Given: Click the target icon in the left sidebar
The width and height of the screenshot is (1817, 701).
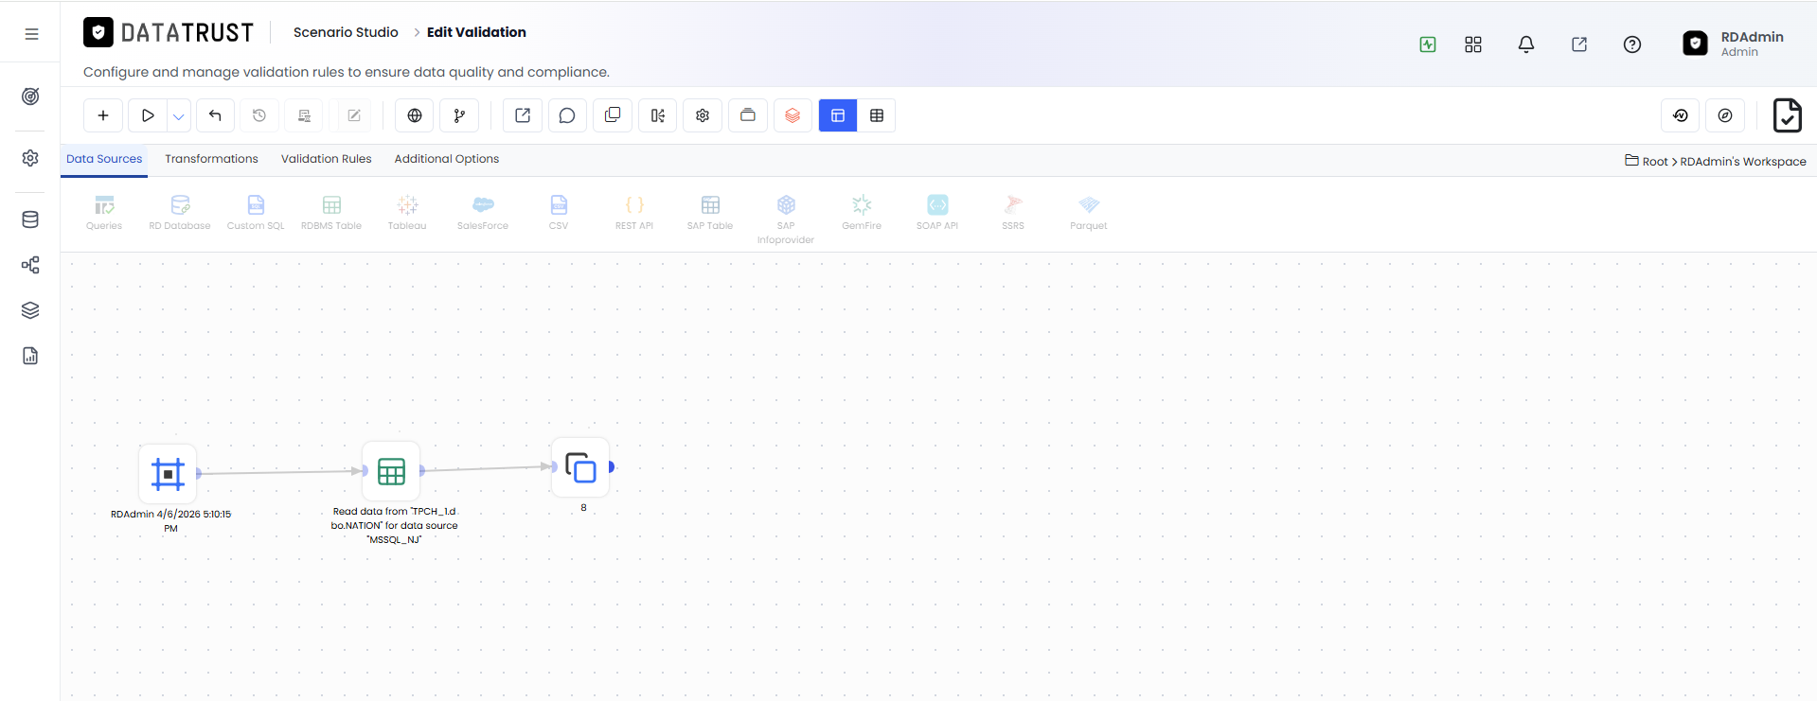Looking at the screenshot, I should [30, 96].
